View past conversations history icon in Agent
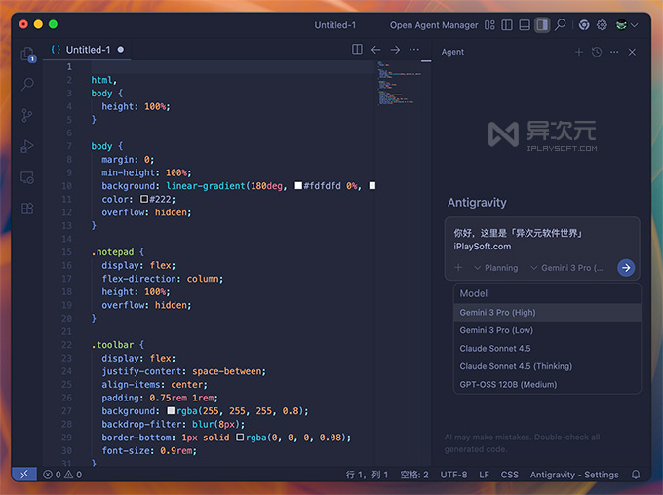The height and width of the screenshot is (495, 663). pos(596,52)
